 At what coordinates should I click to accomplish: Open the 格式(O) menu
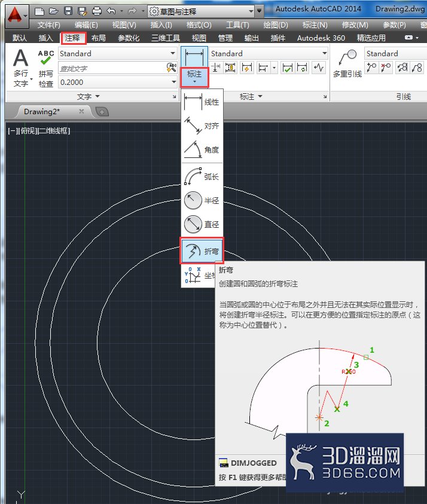click(x=199, y=25)
